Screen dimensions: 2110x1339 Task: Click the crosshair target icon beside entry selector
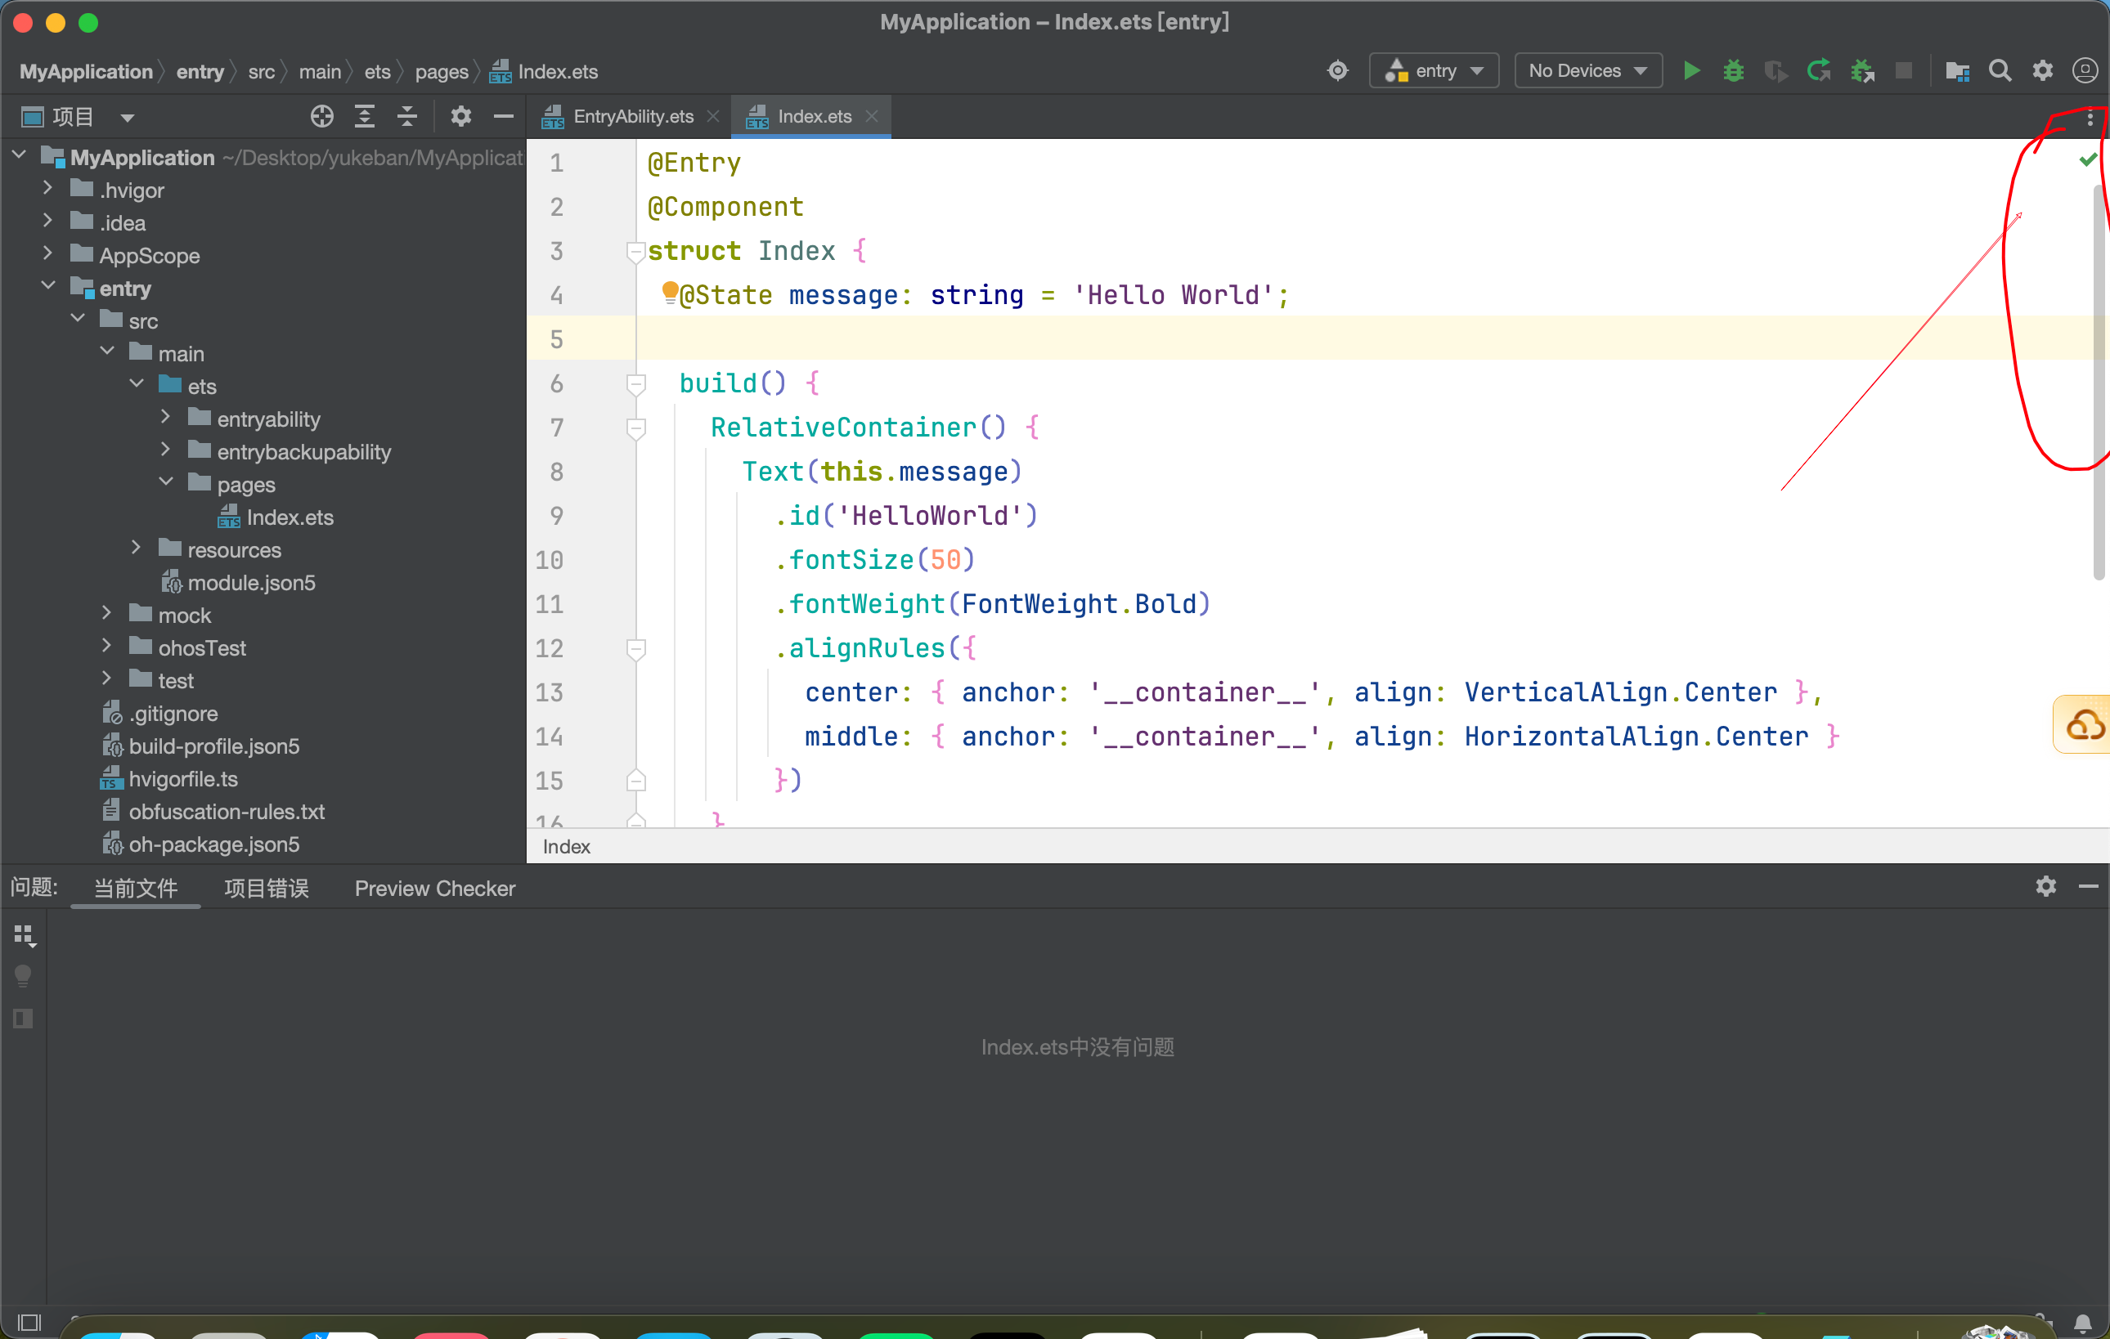click(1337, 71)
